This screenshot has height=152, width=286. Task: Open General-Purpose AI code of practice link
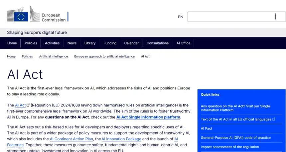click(236, 138)
